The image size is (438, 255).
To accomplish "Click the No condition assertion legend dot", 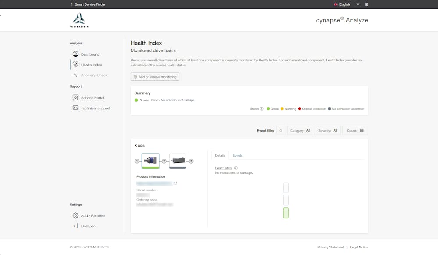I will [x=329, y=109].
